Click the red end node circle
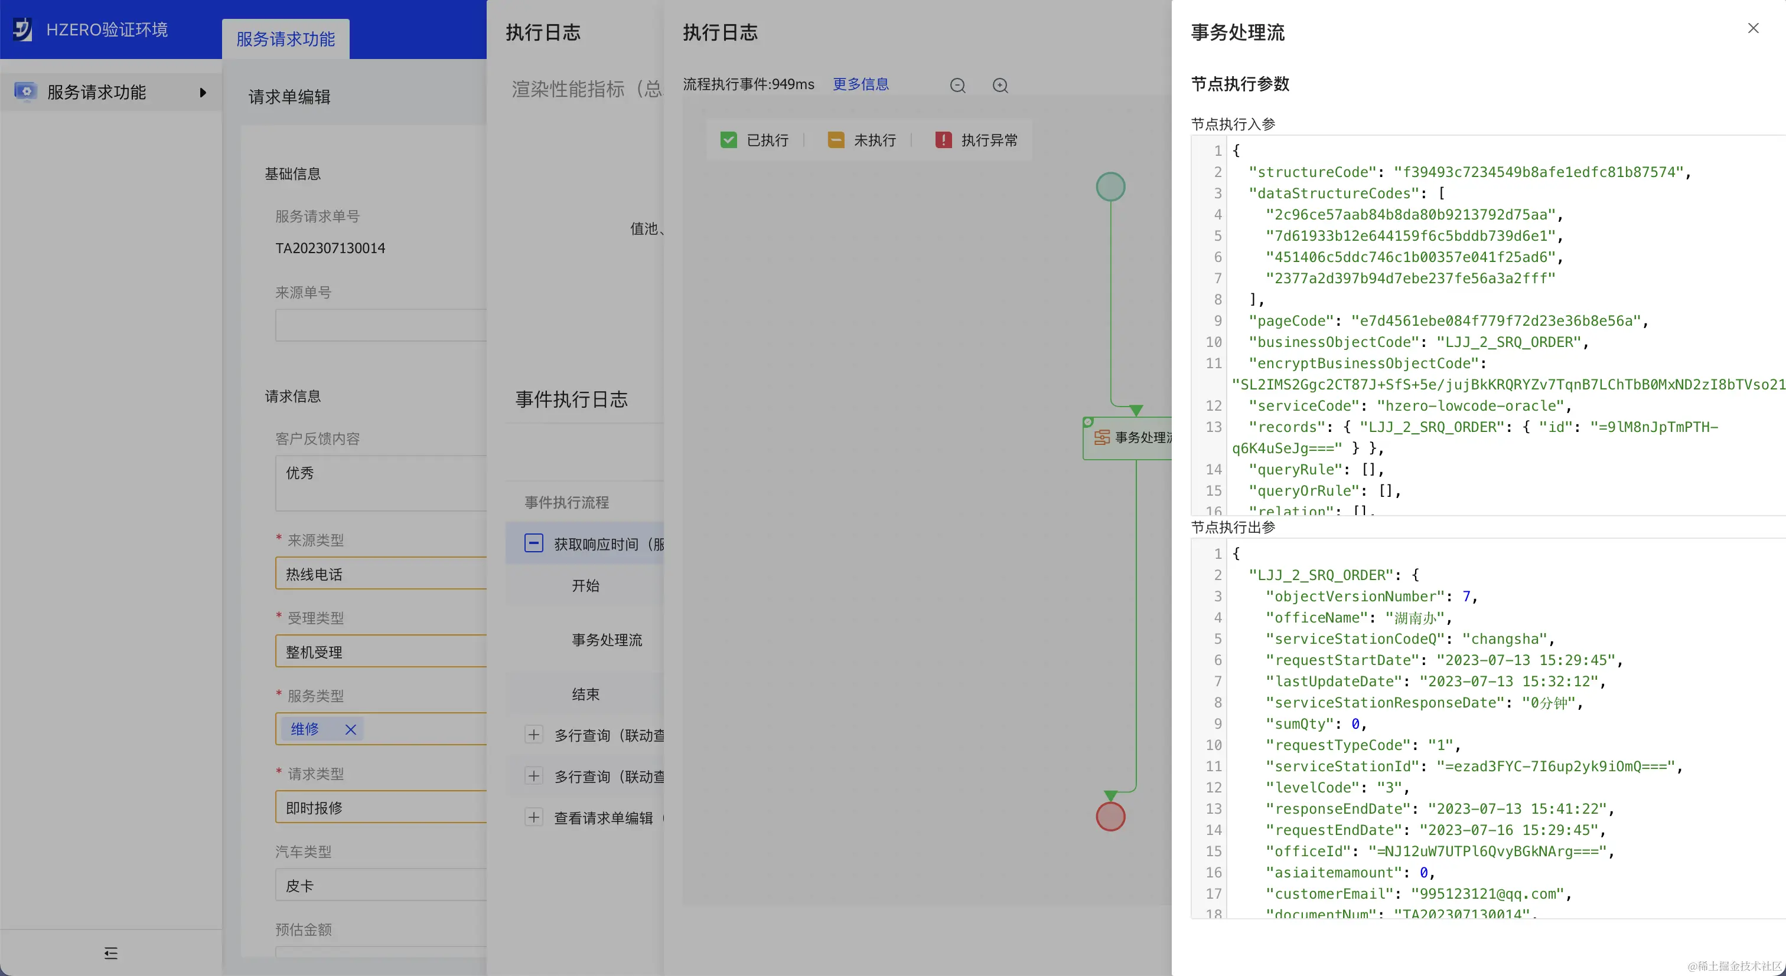Screen dimensions: 1786x976 1110,817
